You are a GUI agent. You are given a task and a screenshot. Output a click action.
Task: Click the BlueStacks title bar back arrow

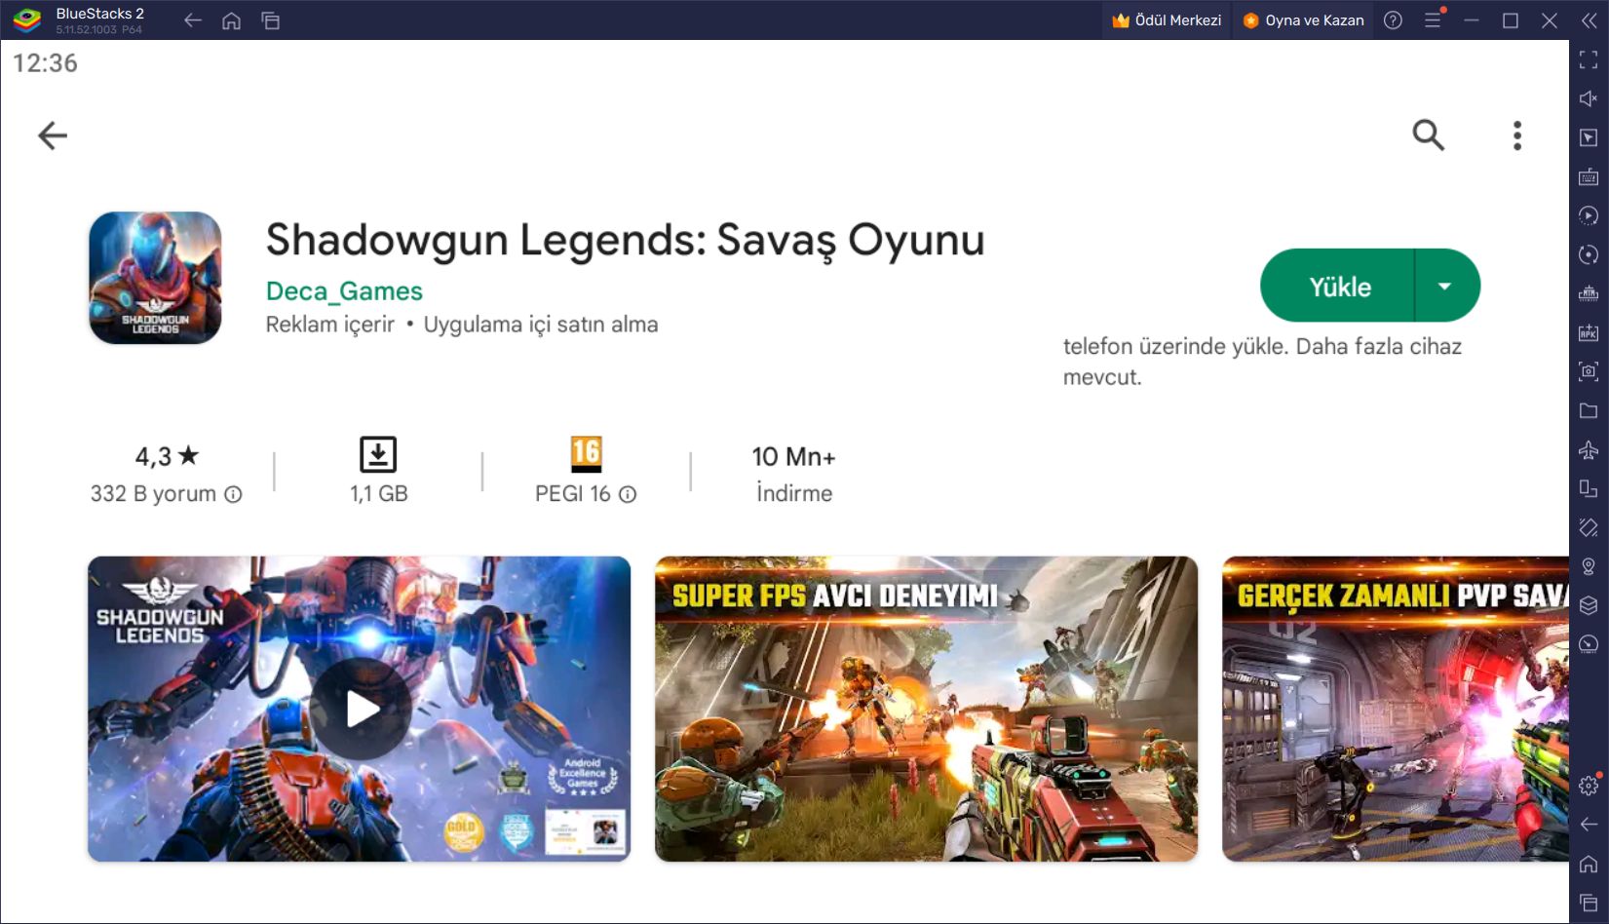[x=193, y=20]
